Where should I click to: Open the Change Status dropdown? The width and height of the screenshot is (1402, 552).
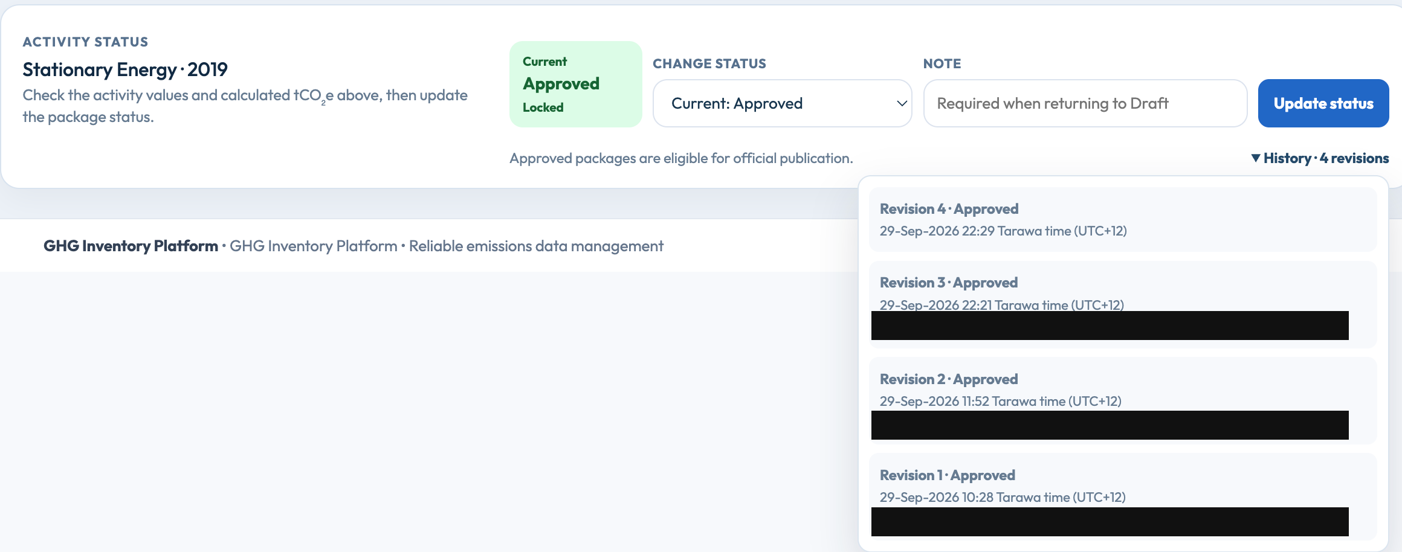(782, 103)
